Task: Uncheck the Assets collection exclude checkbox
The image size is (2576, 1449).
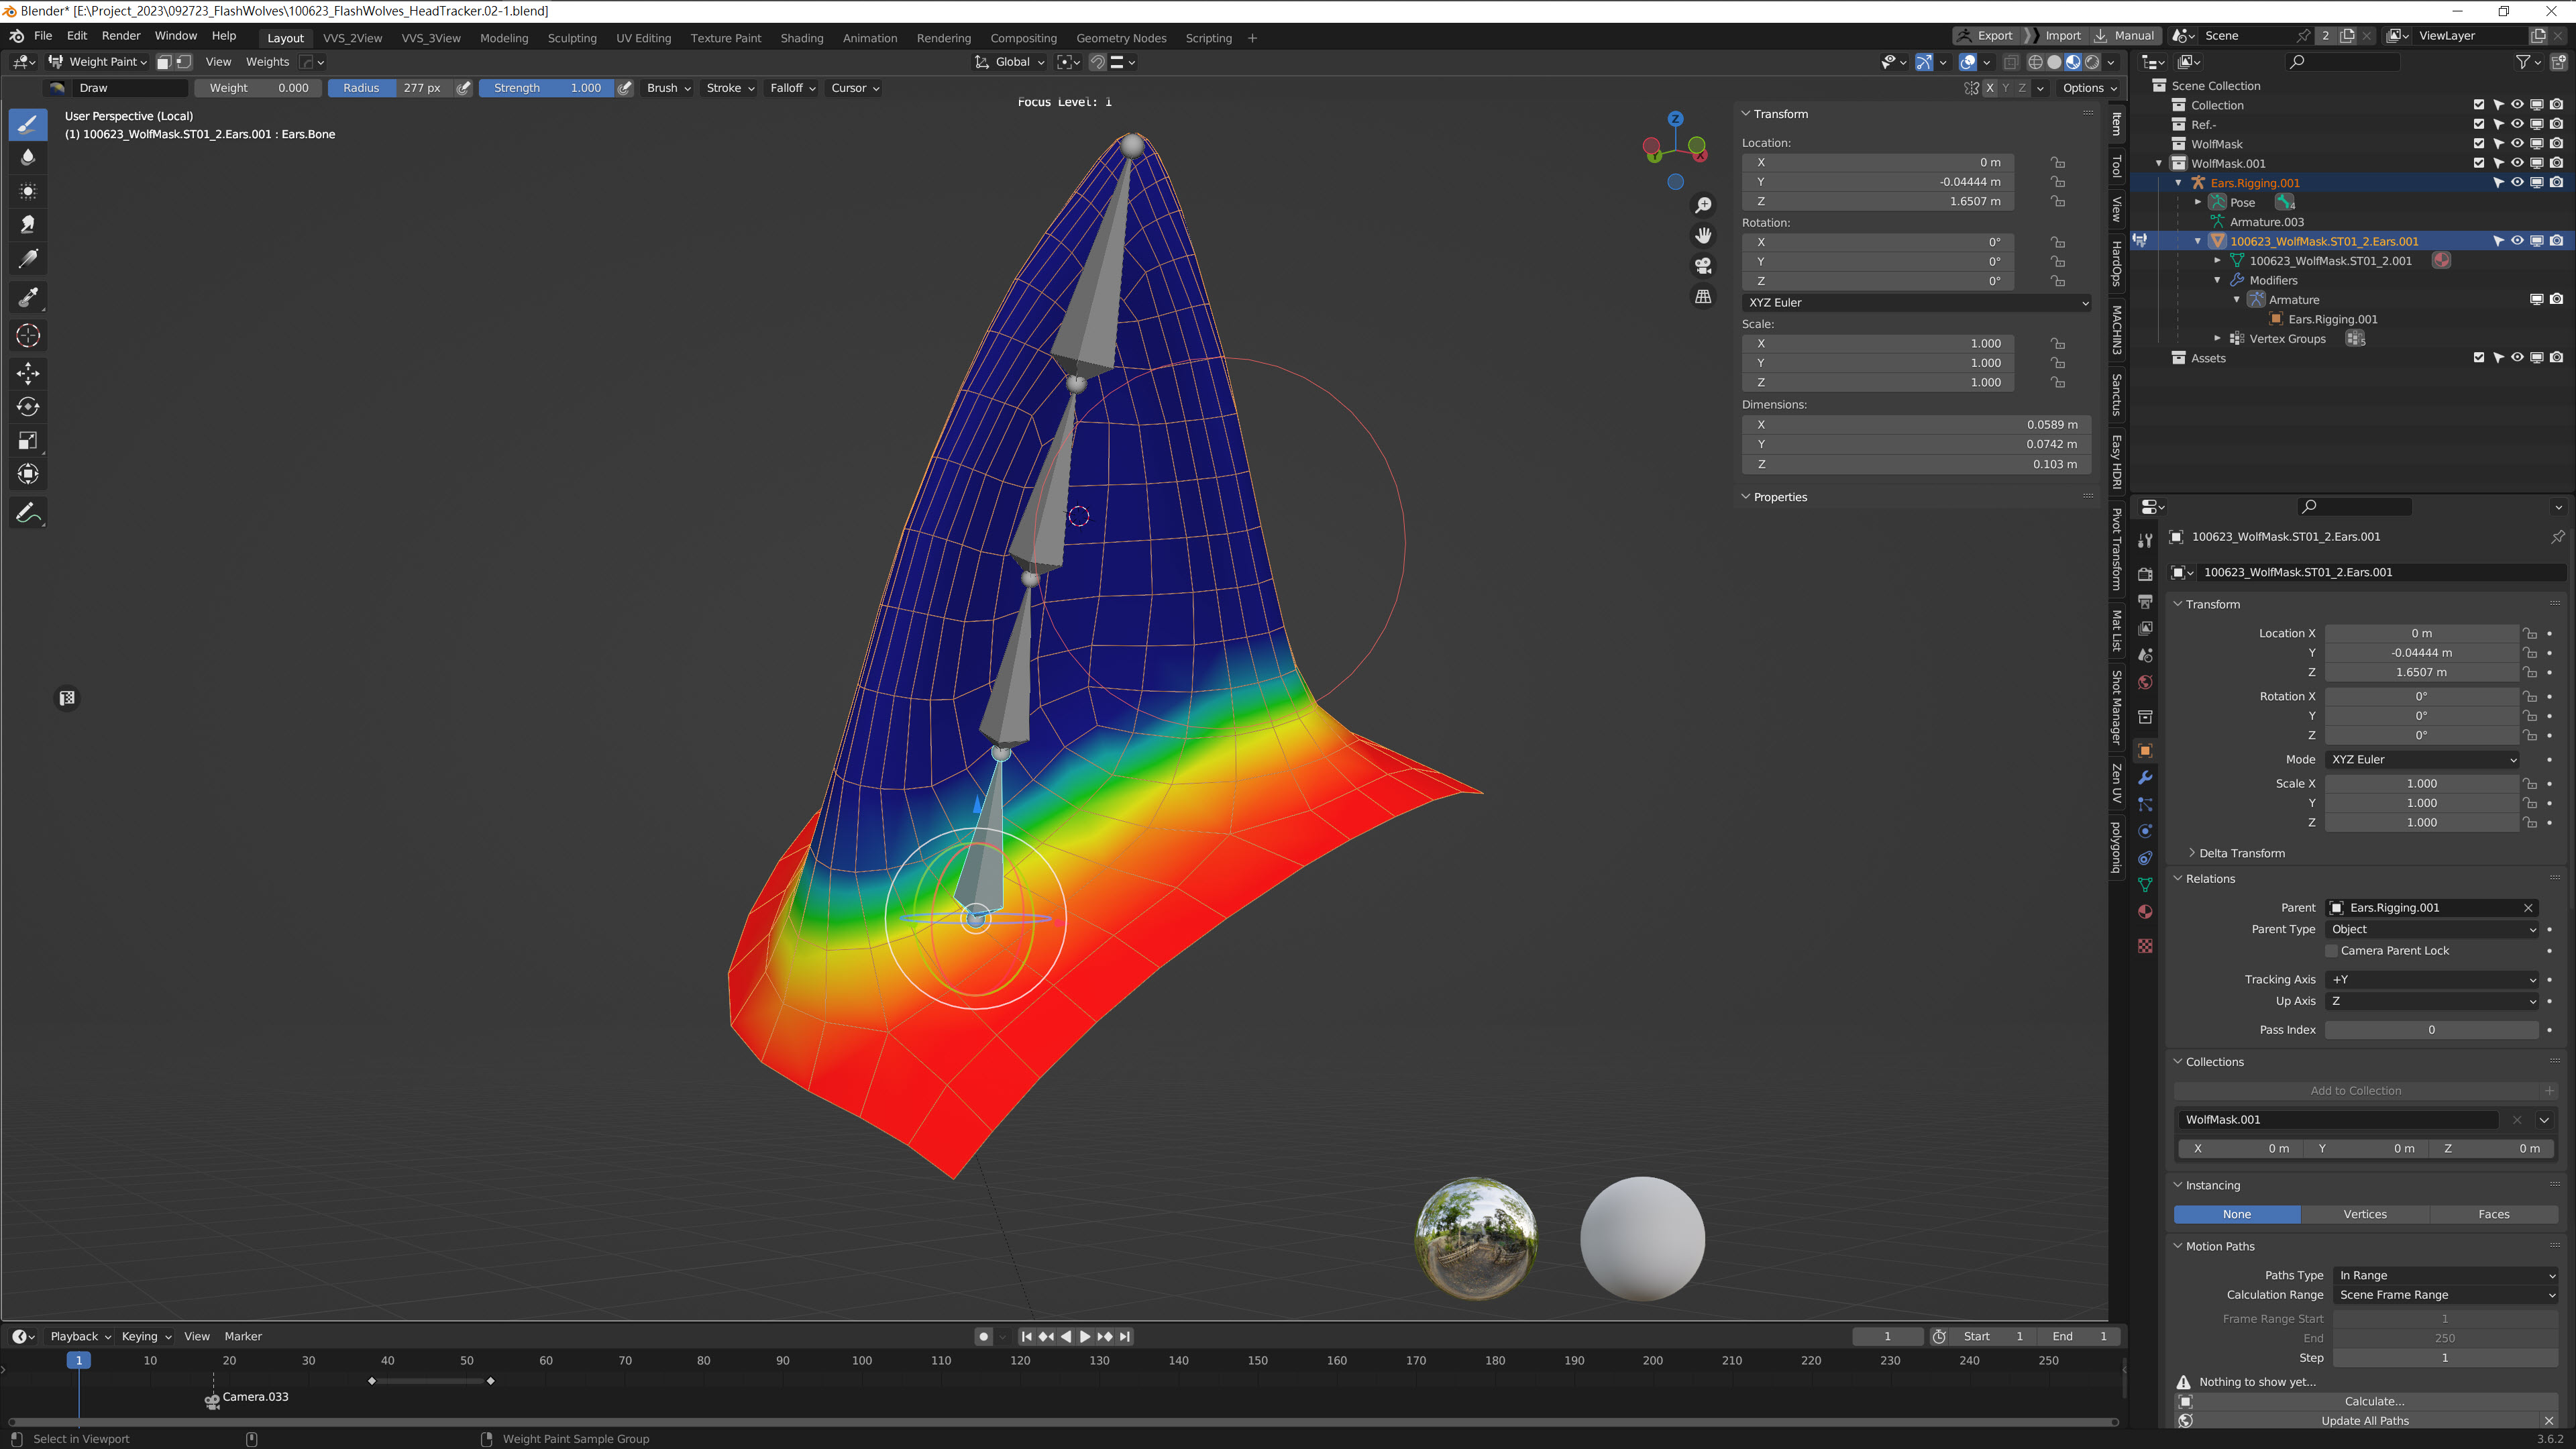Action: point(2478,358)
